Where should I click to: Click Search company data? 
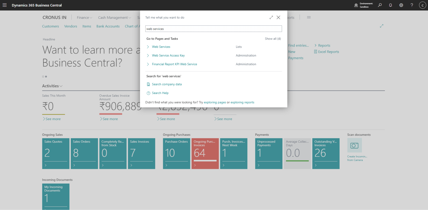click(167, 84)
